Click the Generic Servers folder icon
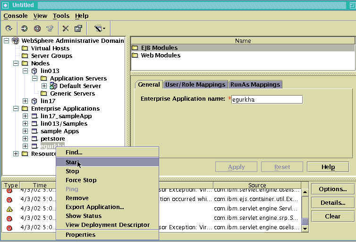Viewport: 356px width, 242px height. point(43,93)
